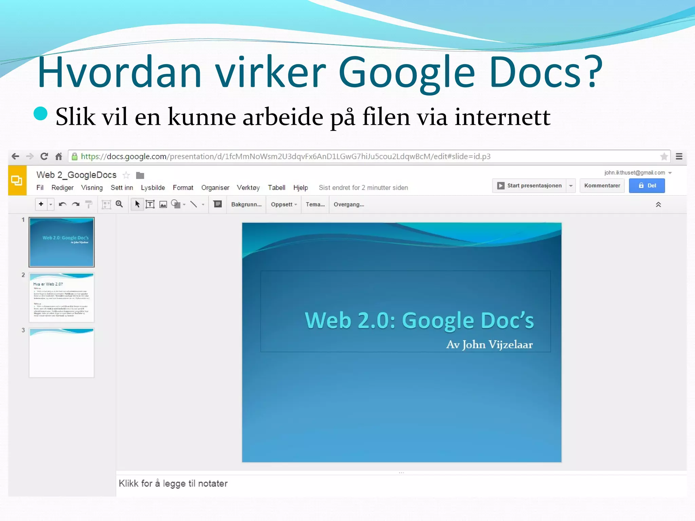Select the paint format tool
Viewport: 695px width, 521px height.
coord(89,204)
